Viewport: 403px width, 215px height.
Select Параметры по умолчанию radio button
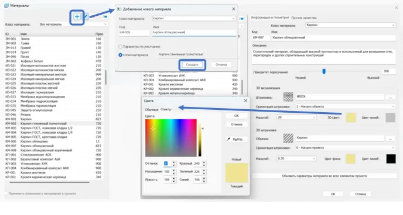(120, 47)
